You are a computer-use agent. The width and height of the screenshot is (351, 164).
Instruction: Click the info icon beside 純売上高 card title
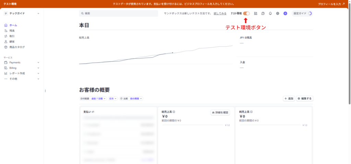(x=251, y=112)
